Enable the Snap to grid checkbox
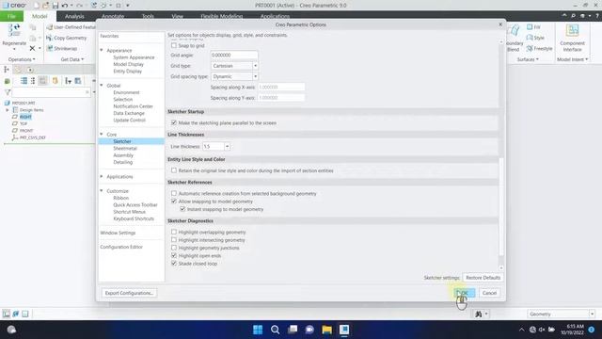The height and width of the screenshot is (339, 602). [174, 45]
